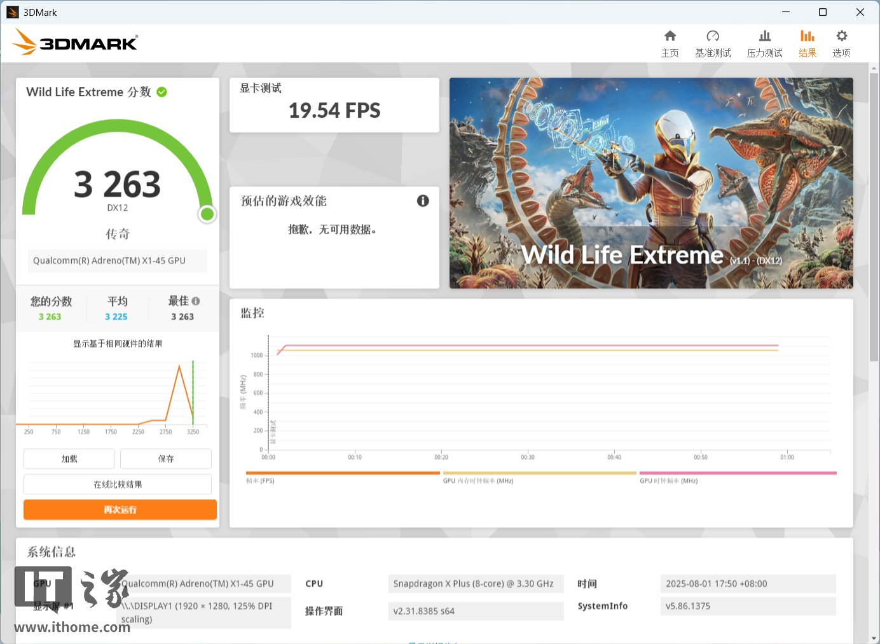
Task: Click the 3DMark logo in header
Action: pyautogui.click(x=75, y=42)
